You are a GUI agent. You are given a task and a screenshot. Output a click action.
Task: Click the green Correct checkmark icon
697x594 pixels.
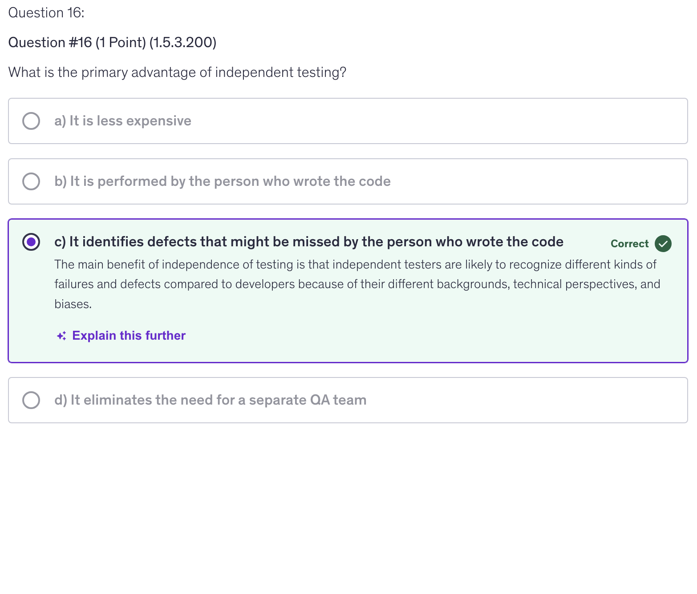point(663,244)
